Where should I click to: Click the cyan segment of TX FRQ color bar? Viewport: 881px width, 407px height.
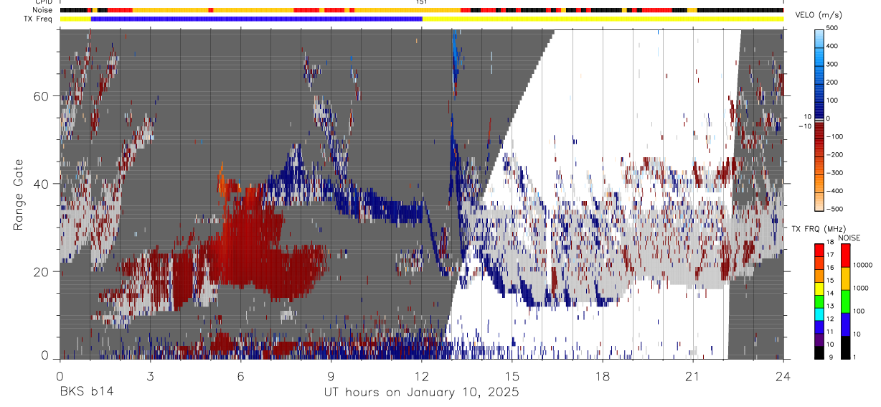coord(819,314)
